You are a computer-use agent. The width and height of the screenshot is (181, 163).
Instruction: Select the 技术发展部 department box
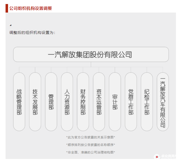tap(35, 102)
